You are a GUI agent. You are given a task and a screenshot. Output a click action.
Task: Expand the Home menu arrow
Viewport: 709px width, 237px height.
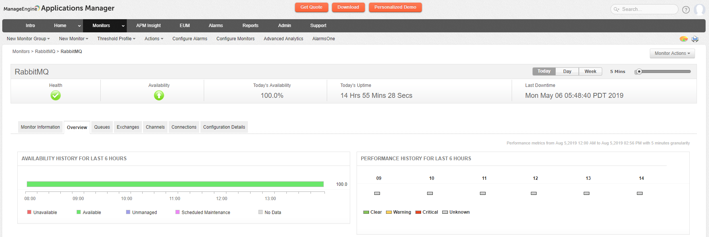(x=79, y=26)
